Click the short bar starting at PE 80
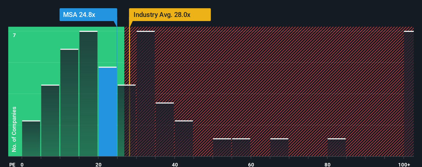The width and height of the screenshot is (422, 167). [337, 147]
